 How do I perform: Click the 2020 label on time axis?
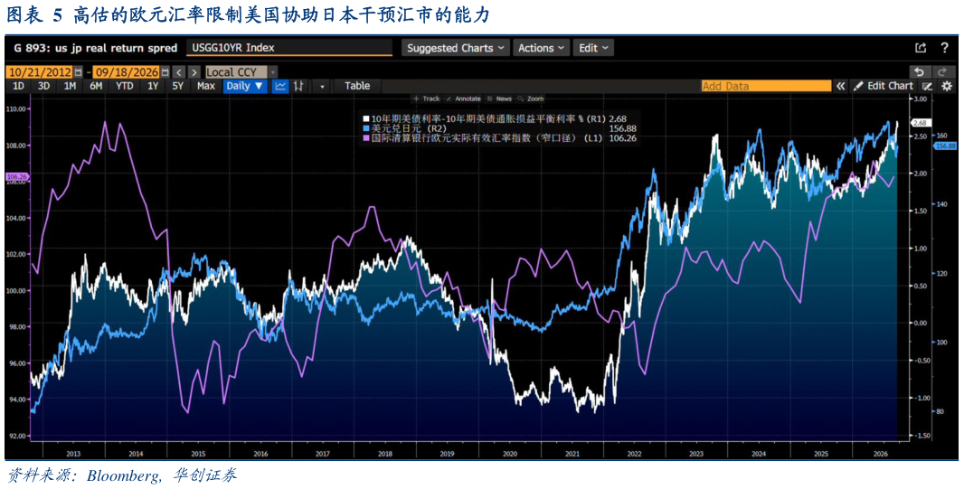click(x=510, y=454)
